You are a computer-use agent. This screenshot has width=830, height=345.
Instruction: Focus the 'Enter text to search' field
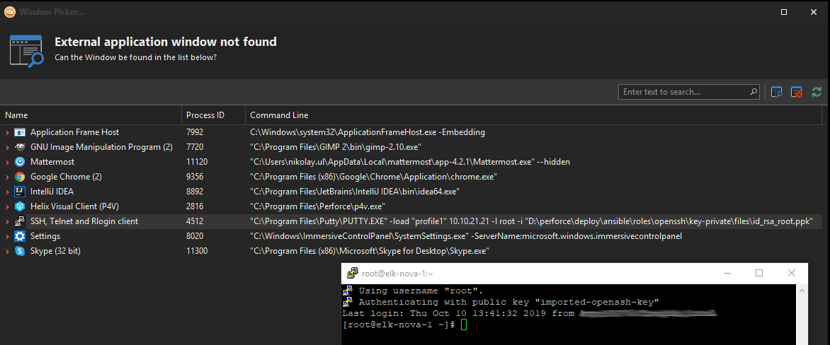683,92
